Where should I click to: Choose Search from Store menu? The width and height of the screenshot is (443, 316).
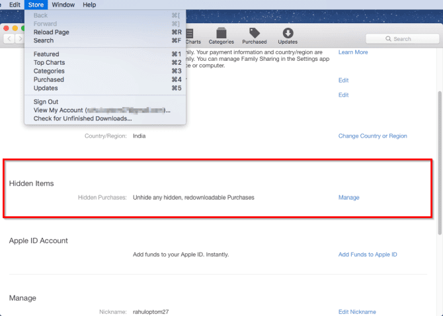coord(105,40)
